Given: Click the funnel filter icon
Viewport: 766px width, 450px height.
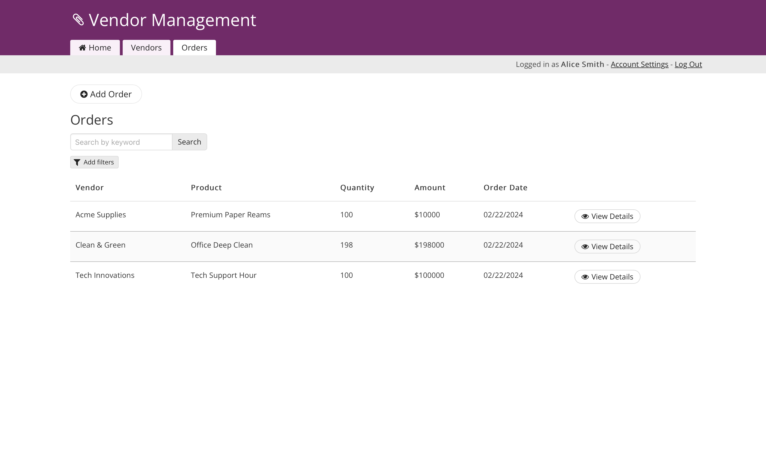Looking at the screenshot, I should tap(77, 163).
